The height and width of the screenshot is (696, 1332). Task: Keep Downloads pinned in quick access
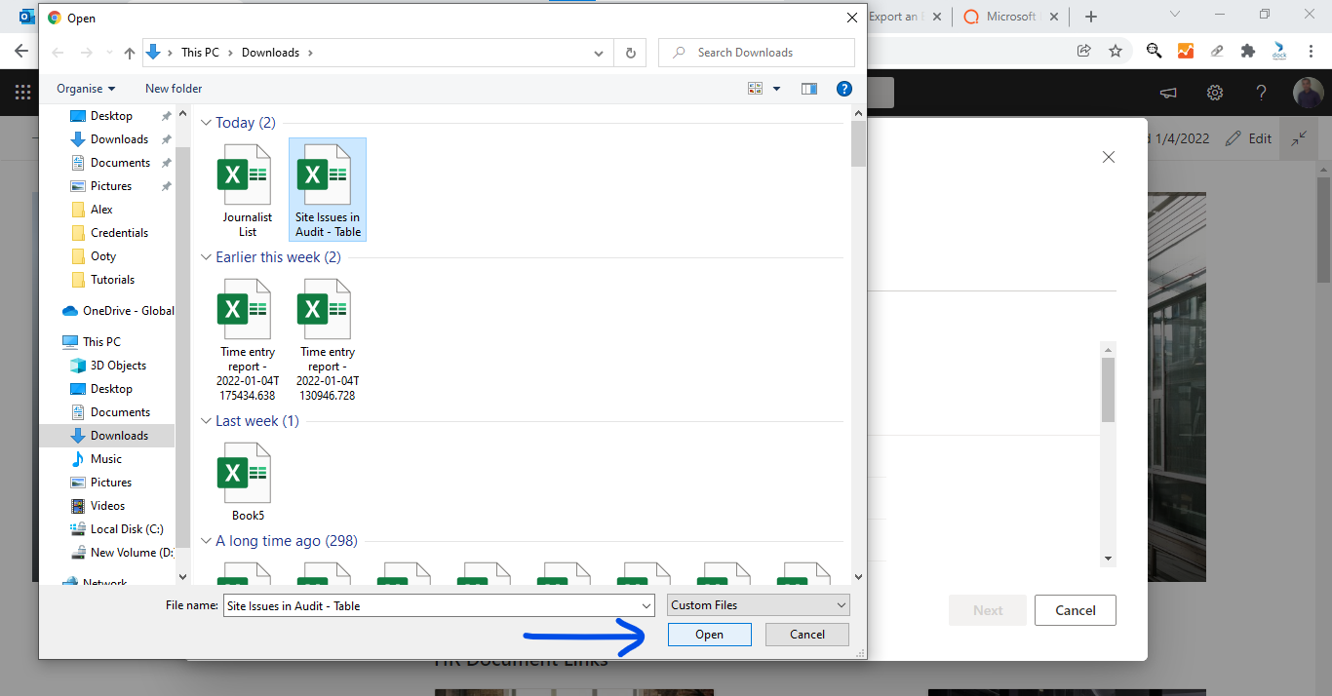[166, 138]
